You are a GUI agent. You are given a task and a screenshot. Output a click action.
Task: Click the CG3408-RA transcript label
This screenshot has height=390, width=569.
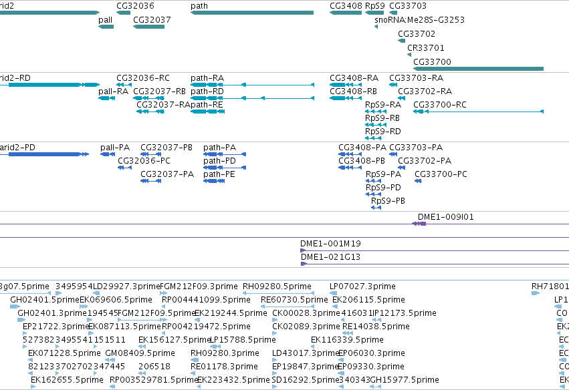pyautogui.click(x=354, y=78)
